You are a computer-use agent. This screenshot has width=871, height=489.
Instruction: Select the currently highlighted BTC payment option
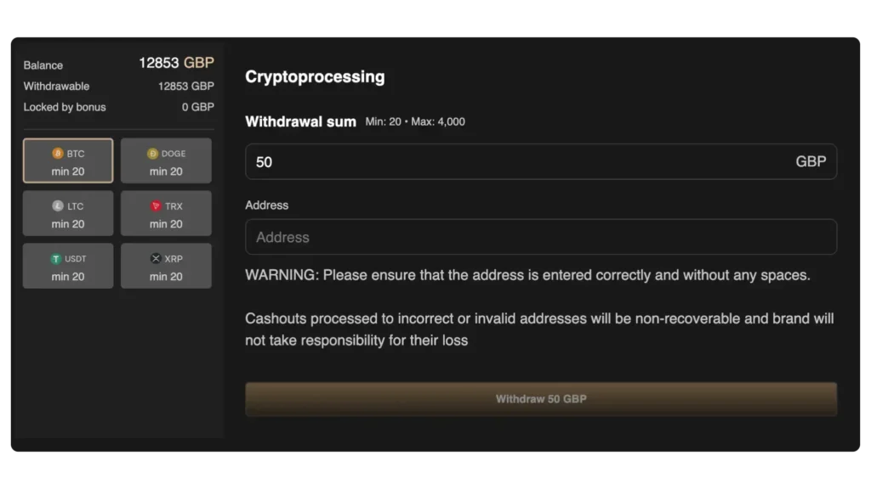pos(67,160)
